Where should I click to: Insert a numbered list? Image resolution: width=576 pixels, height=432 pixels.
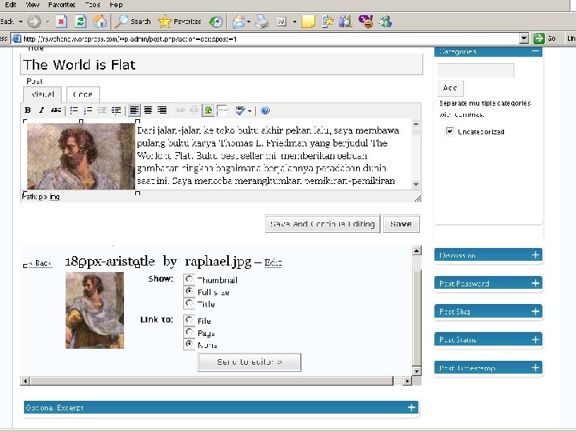pyautogui.click(x=88, y=110)
